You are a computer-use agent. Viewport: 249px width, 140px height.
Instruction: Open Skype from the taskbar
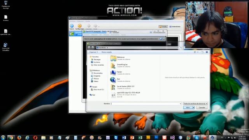pos(196,137)
